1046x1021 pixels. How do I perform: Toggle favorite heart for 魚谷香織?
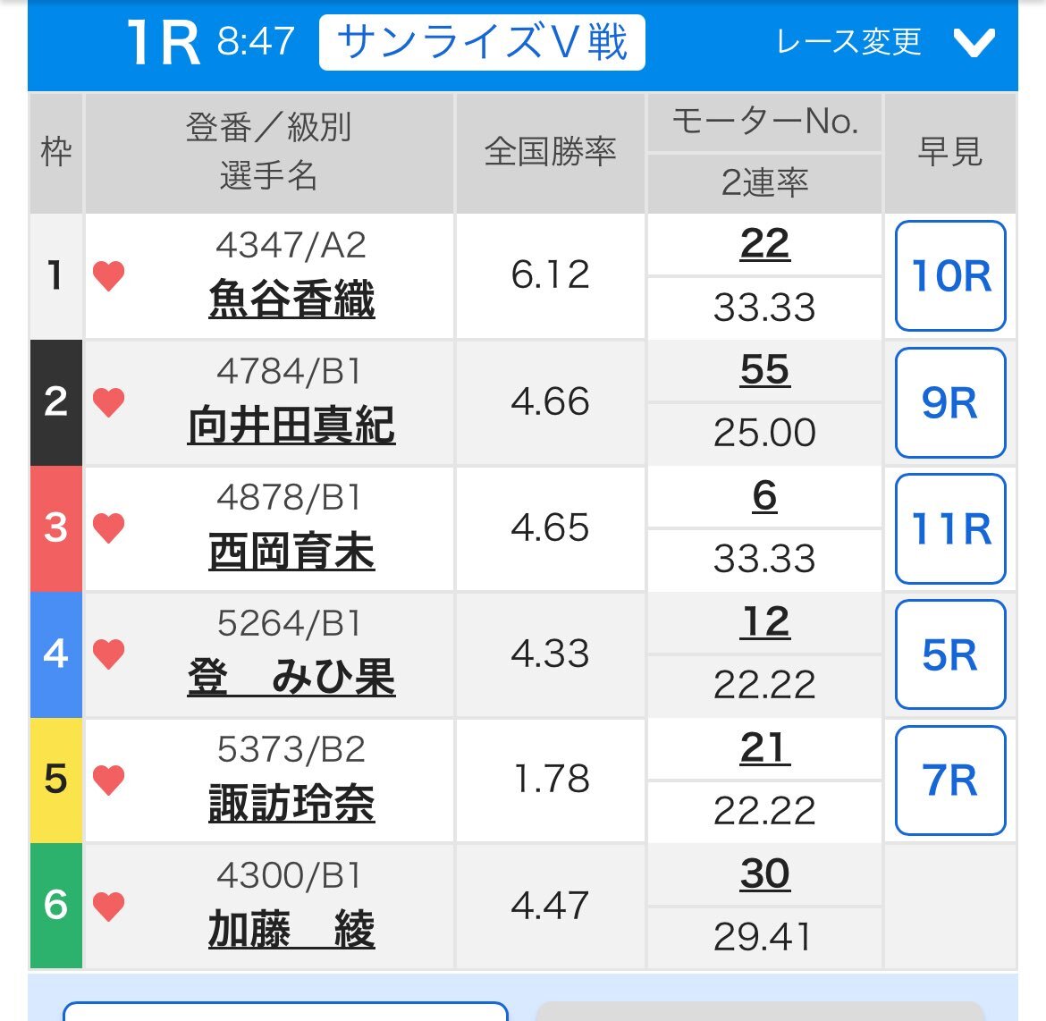pos(108,275)
